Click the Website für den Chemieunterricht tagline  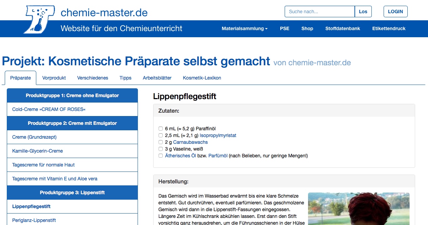(121, 28)
